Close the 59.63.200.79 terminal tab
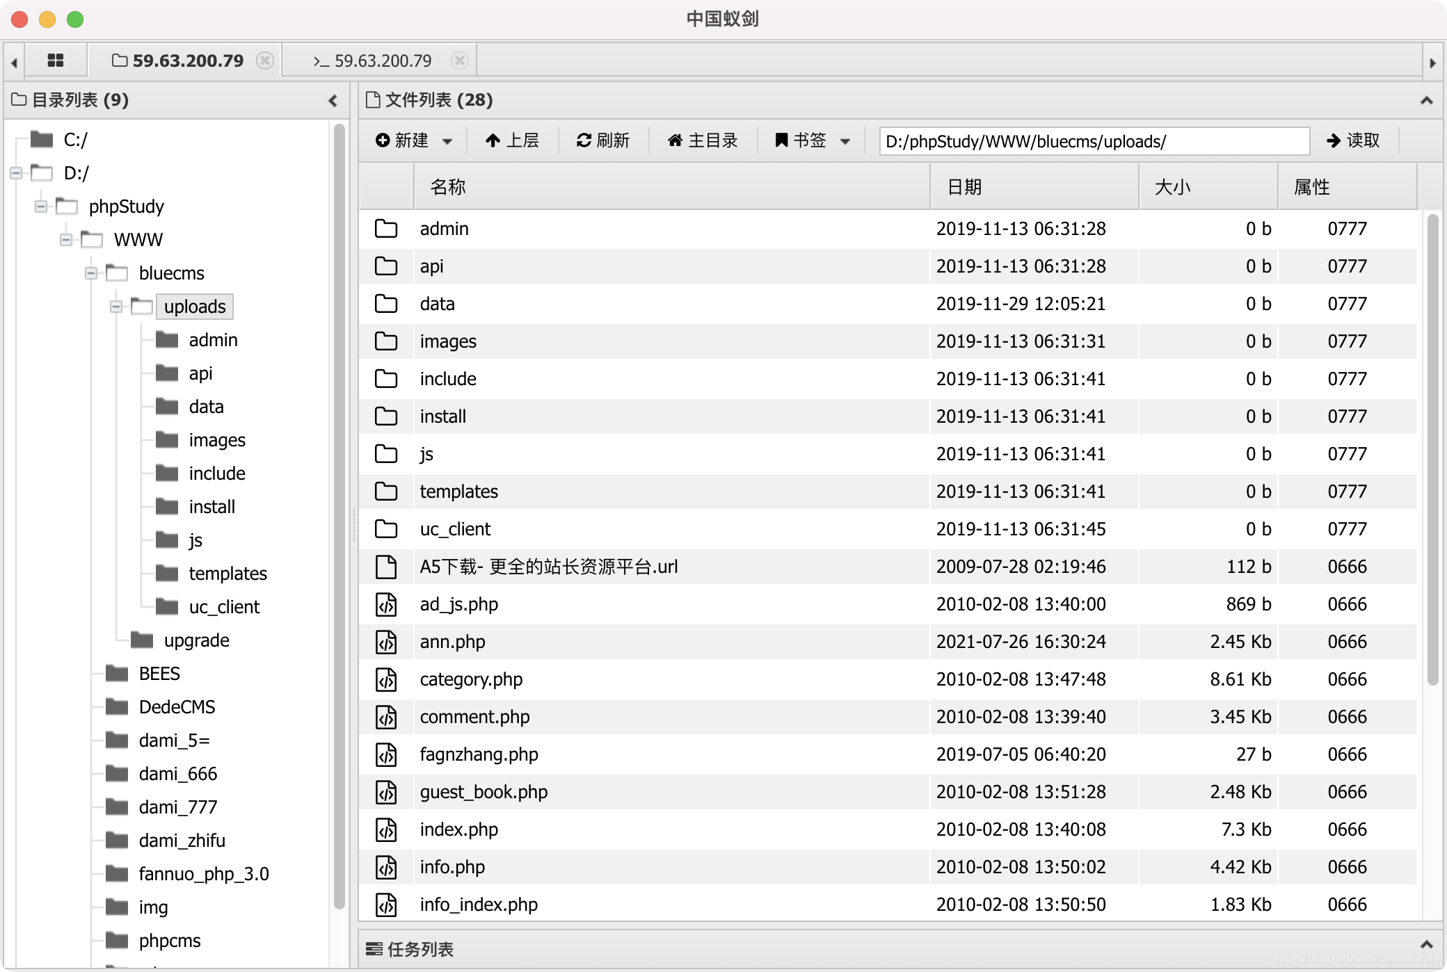This screenshot has height=972, width=1447. click(x=459, y=61)
